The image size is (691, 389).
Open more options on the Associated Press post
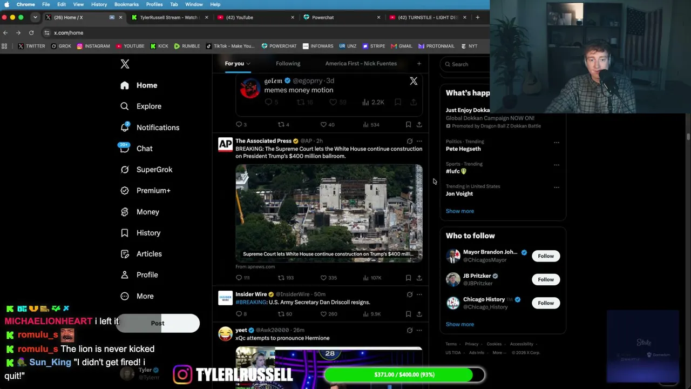(x=419, y=141)
